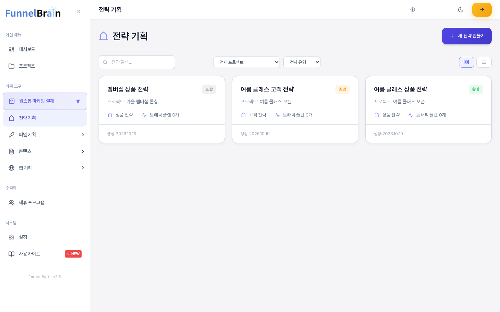Screen dimensions: 500x312
Task: Click 가을 멤버십 론칭 project text
Action: [142, 102]
